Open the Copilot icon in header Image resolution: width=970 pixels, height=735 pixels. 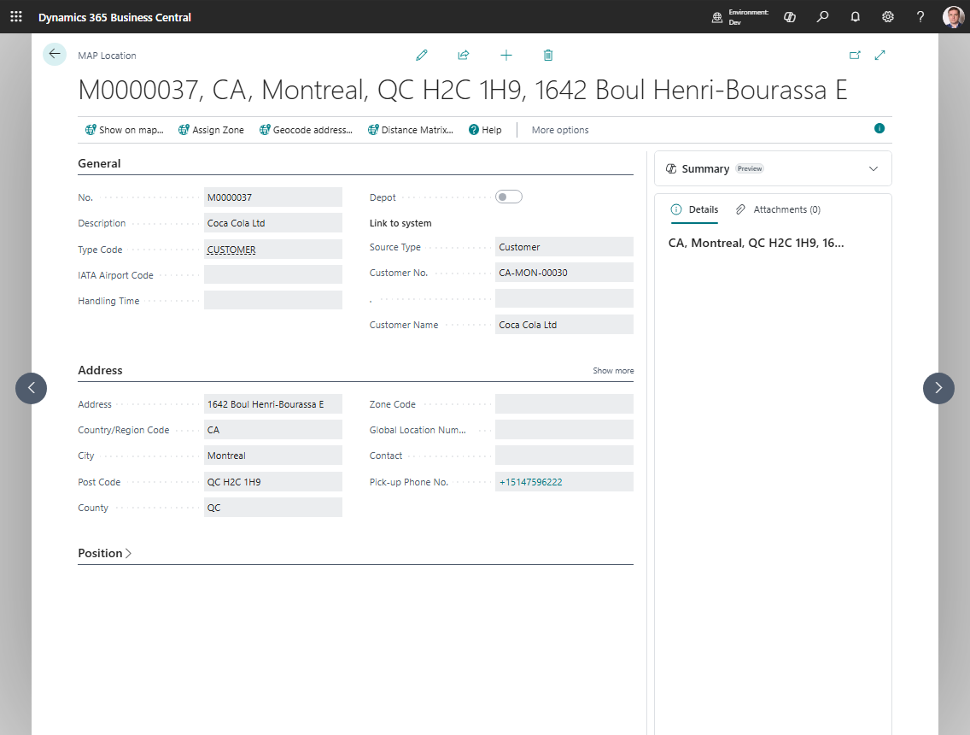pyautogui.click(x=789, y=17)
